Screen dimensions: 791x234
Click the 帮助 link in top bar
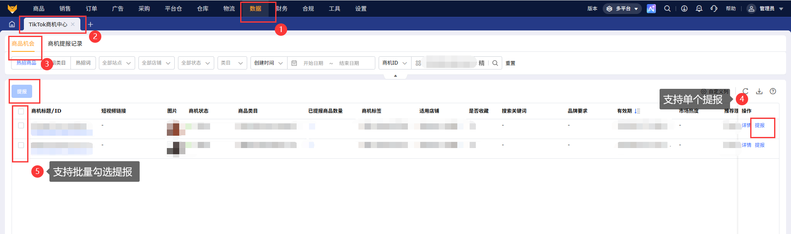731,9
